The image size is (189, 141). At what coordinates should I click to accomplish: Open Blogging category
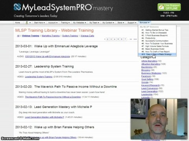[x=146, y=70]
